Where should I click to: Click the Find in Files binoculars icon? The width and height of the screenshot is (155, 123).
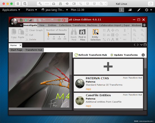pyautogui.click(x=82, y=32)
